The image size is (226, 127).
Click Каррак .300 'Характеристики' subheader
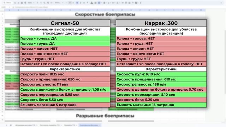click(x=161, y=69)
